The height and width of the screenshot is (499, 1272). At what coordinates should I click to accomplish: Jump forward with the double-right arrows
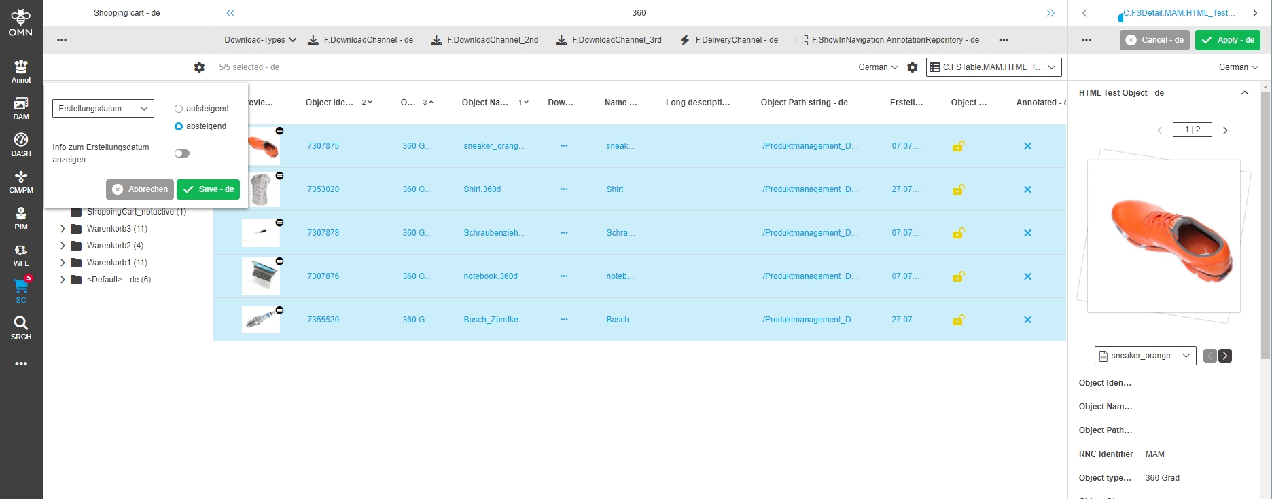point(1050,13)
